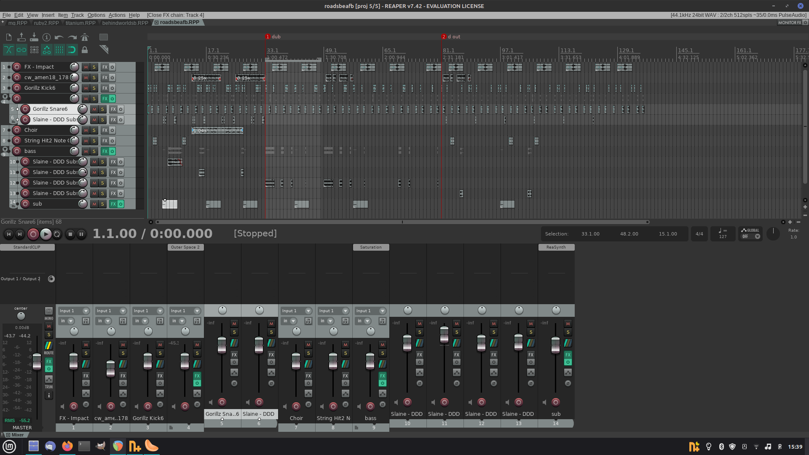Click the transport Stop button
The image size is (809, 455).
tap(70, 234)
